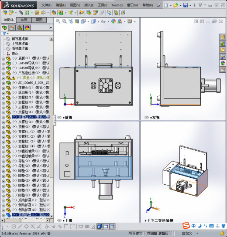Toggle Sogou 中 Chinese/English input mode
Screen dimensions: 227x237
click(x=193, y=226)
